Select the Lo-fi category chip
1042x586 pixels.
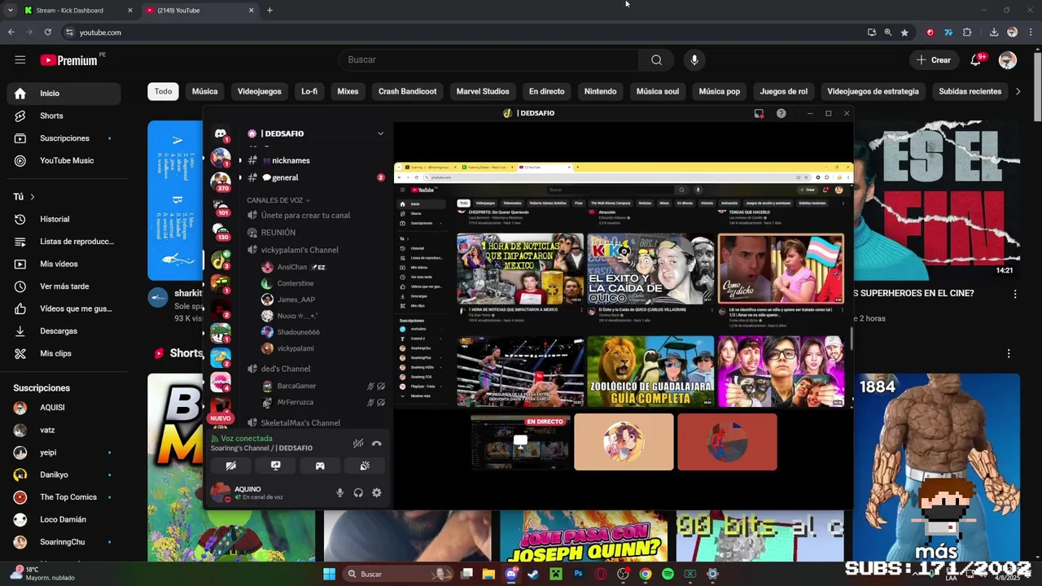(x=309, y=91)
